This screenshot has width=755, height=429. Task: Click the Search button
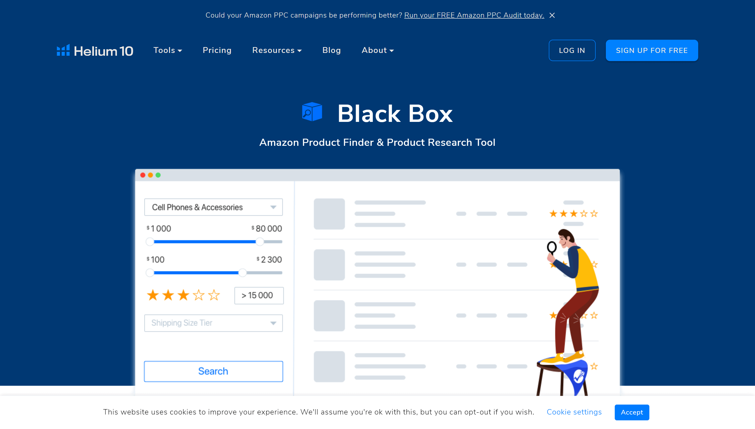pos(213,371)
